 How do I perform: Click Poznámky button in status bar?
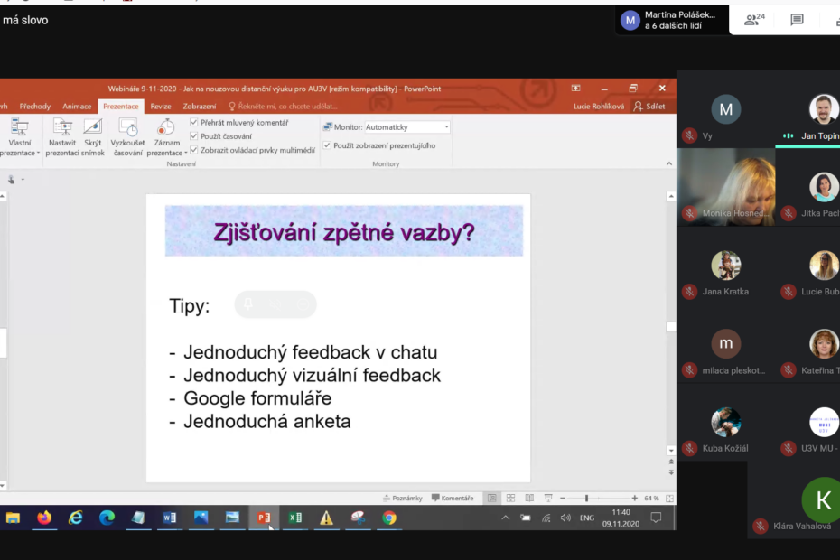click(402, 498)
